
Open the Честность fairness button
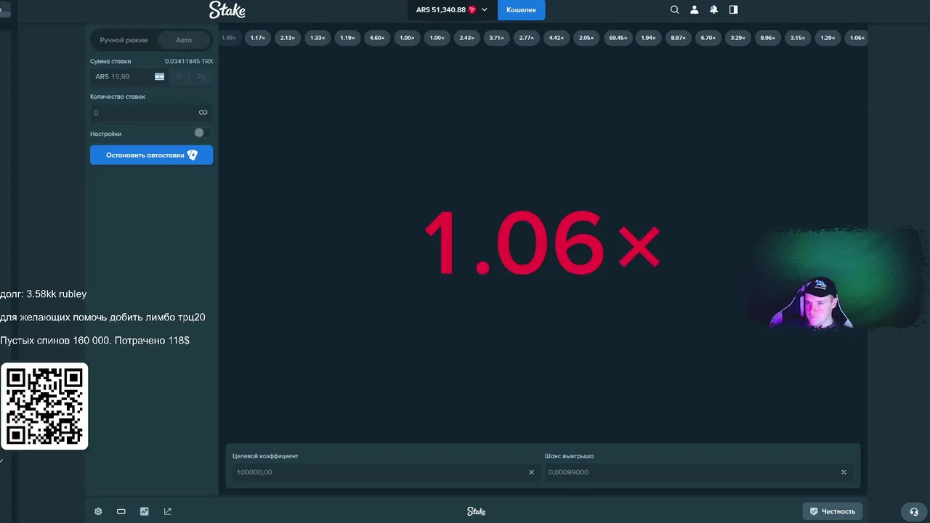[833, 511]
